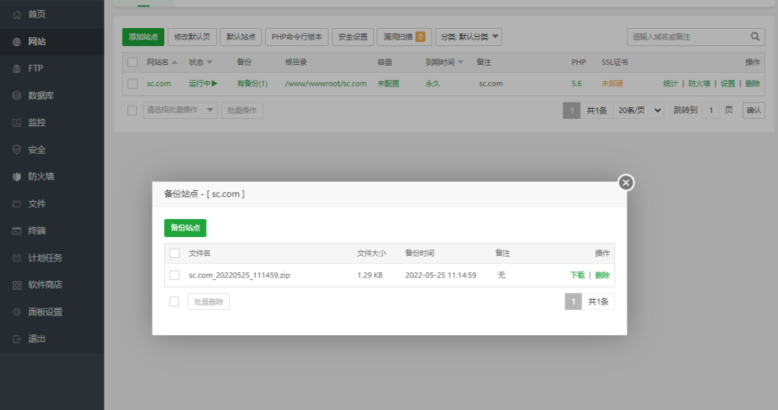The height and width of the screenshot is (410, 778).
Task: Close the backup dialog with X icon
Action: point(626,183)
